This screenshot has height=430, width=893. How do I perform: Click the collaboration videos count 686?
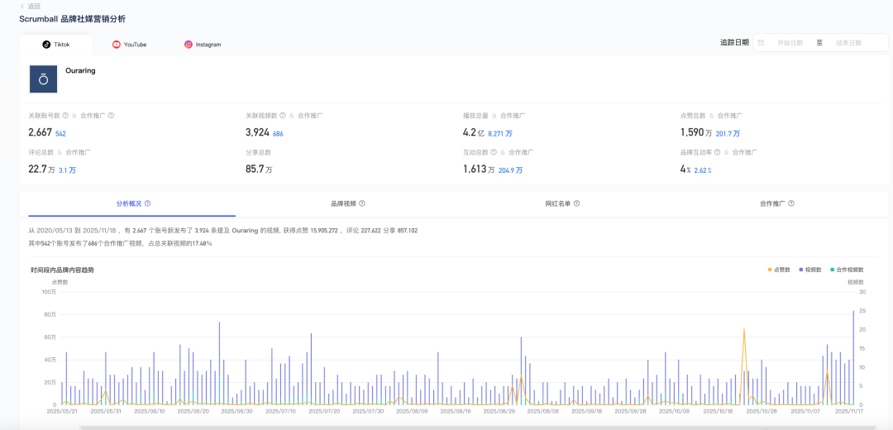278,134
